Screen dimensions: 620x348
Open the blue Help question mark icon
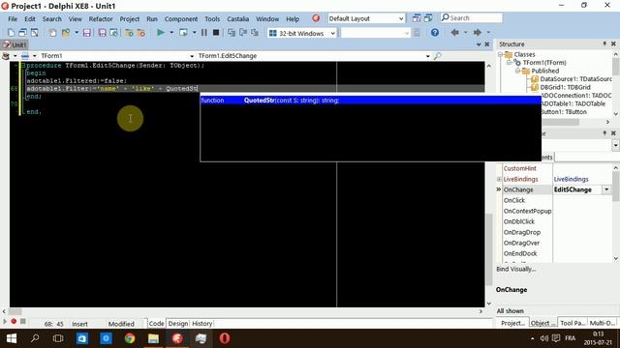click(435, 33)
